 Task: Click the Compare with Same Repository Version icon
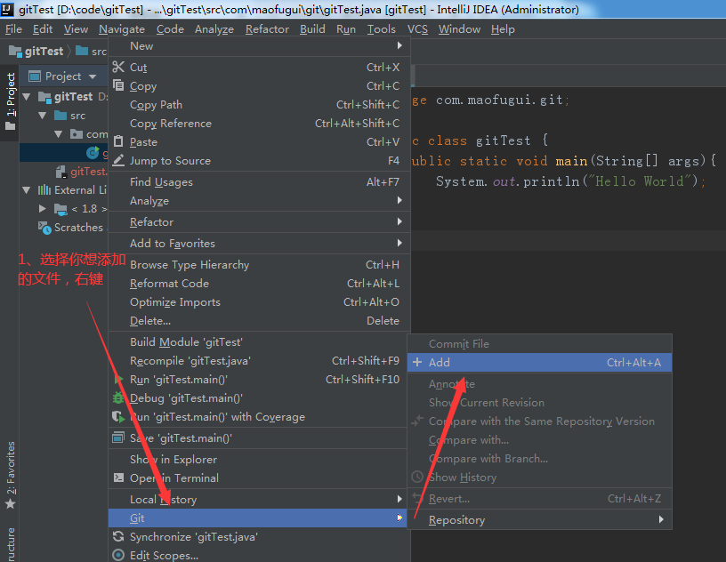pyautogui.click(x=417, y=421)
